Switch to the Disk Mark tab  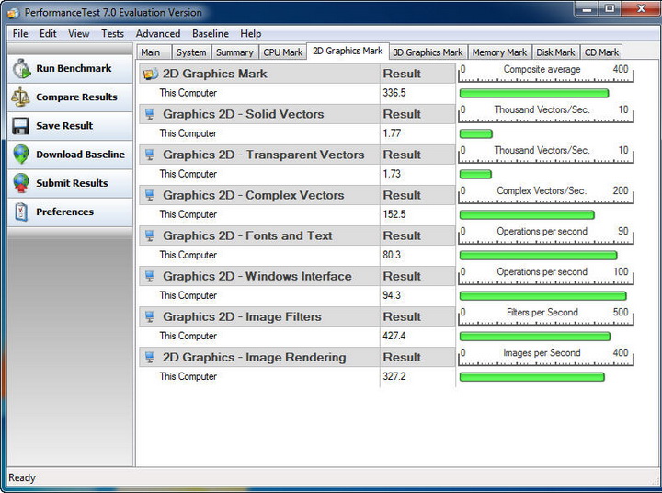[x=555, y=52]
